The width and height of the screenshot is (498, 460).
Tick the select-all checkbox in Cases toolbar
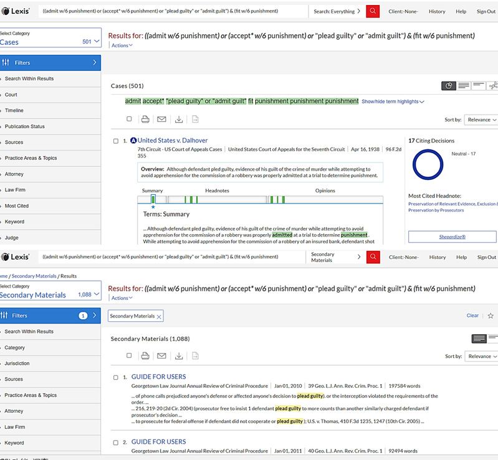pos(130,119)
